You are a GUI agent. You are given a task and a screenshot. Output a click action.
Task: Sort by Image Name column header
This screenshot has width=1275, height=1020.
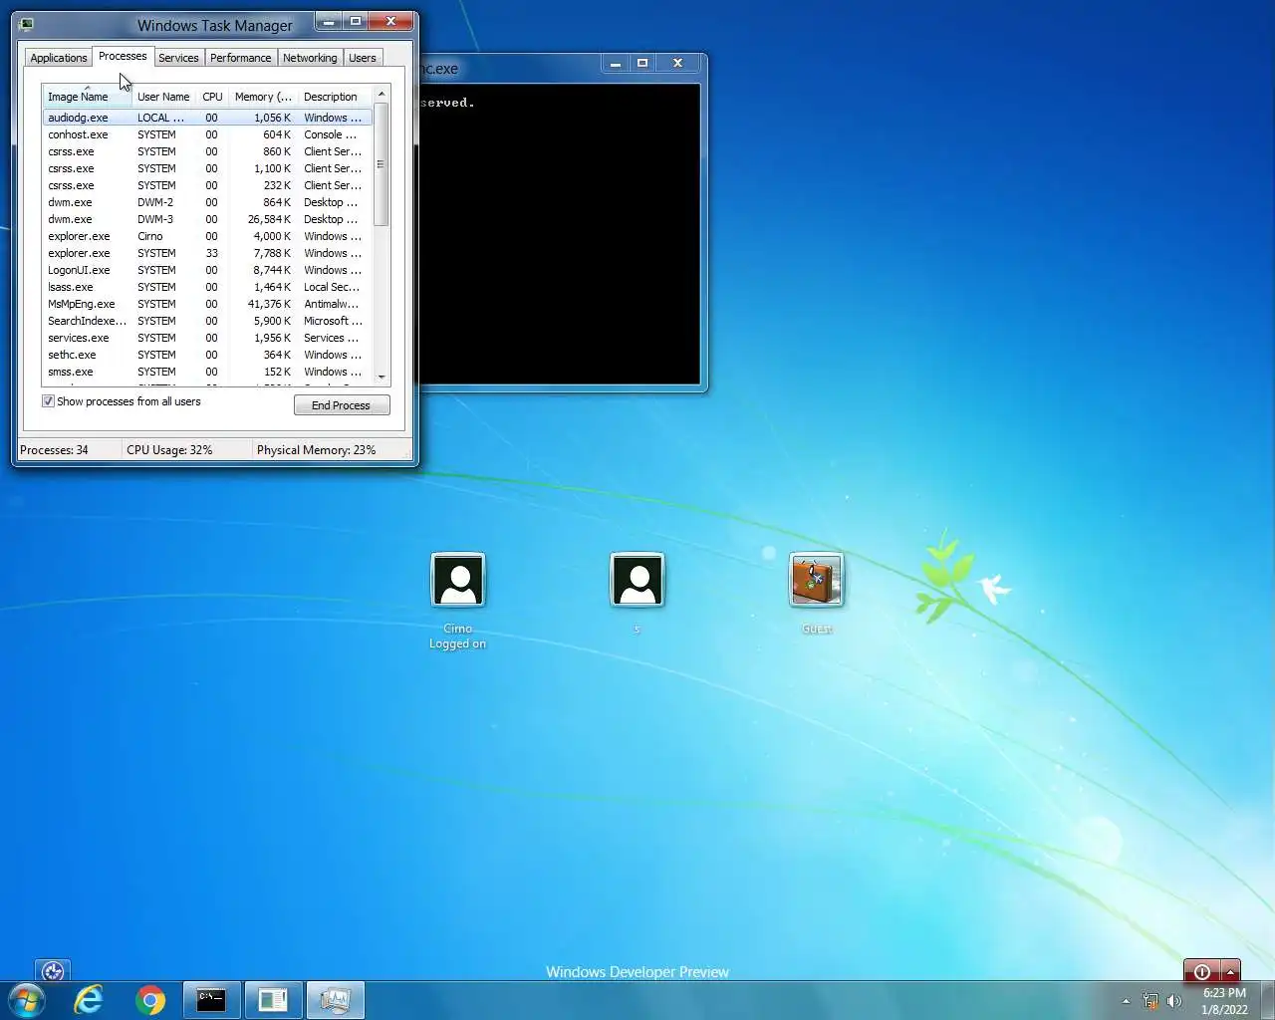[x=87, y=97]
